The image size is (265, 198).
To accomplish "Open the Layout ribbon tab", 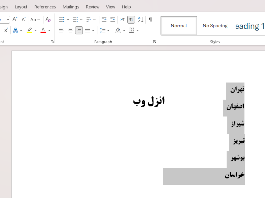I will [21, 7].
